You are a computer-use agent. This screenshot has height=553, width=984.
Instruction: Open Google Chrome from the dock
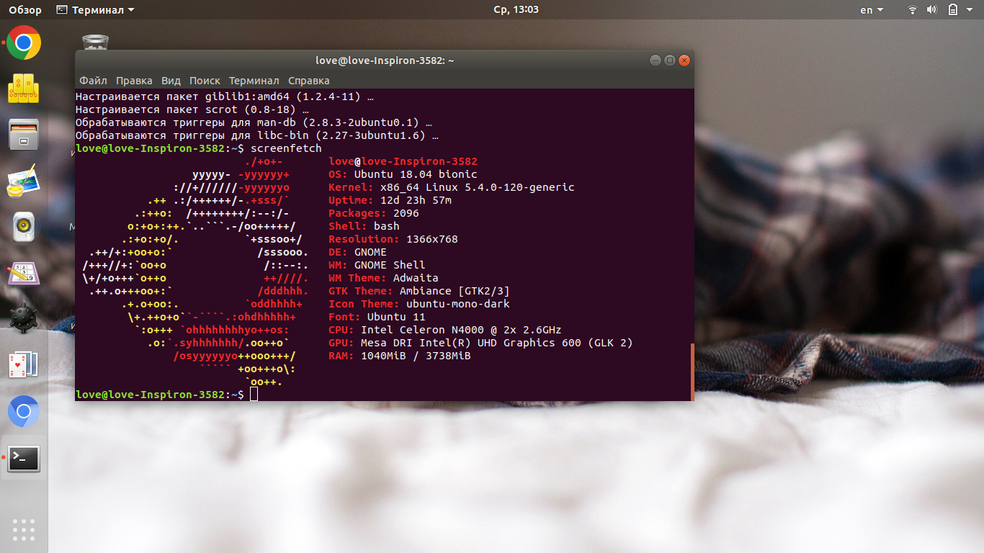tap(24, 43)
